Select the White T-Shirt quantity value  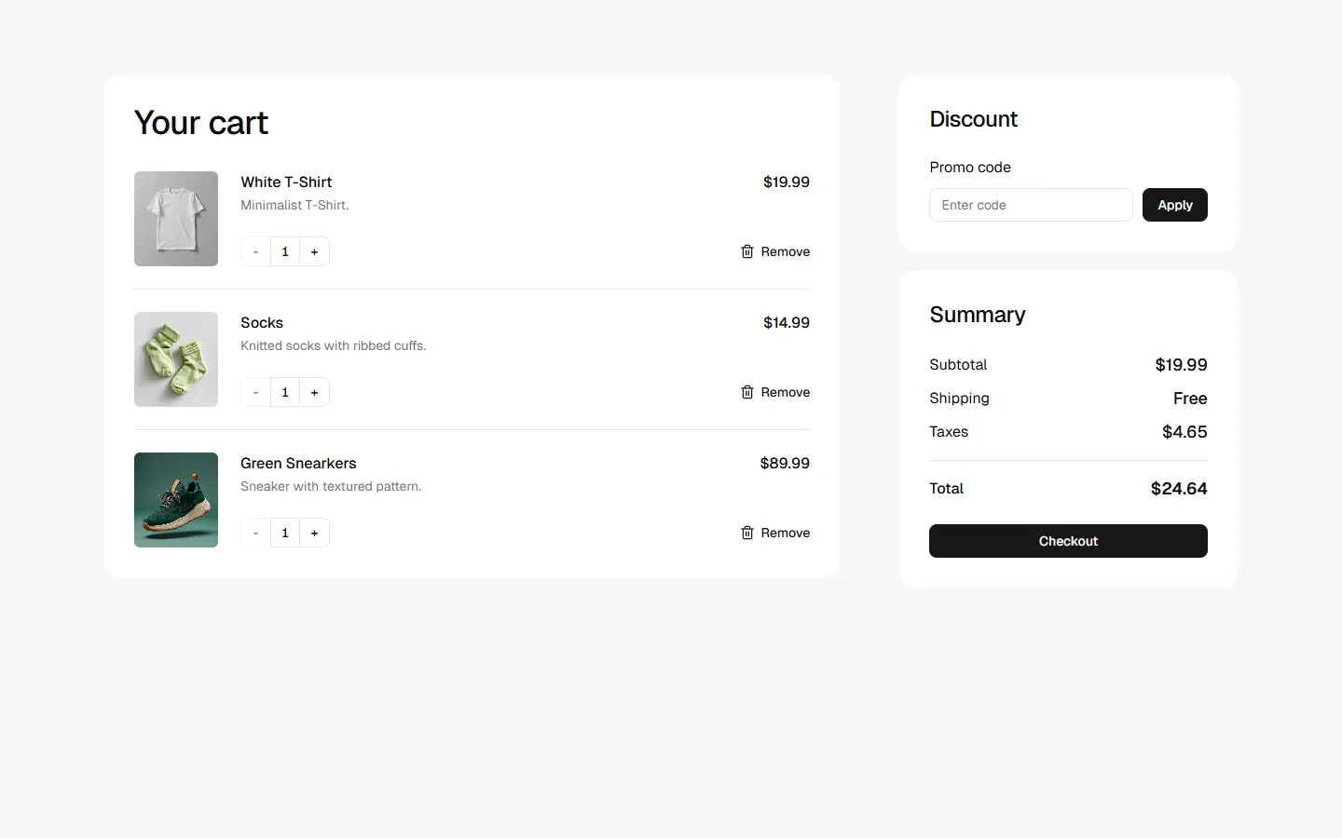pos(284,251)
